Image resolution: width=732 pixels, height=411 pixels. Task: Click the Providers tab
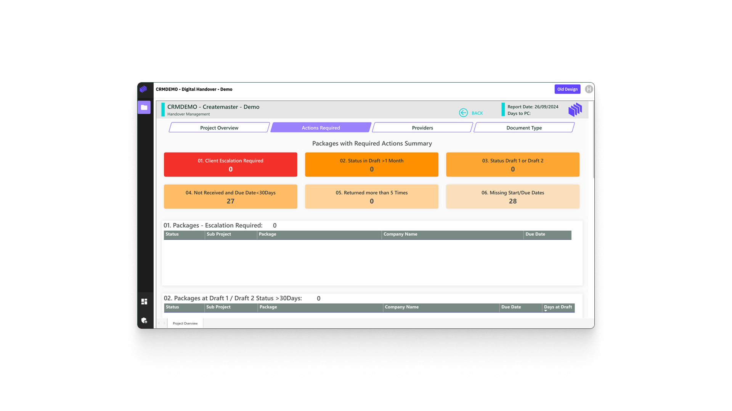[422, 127]
